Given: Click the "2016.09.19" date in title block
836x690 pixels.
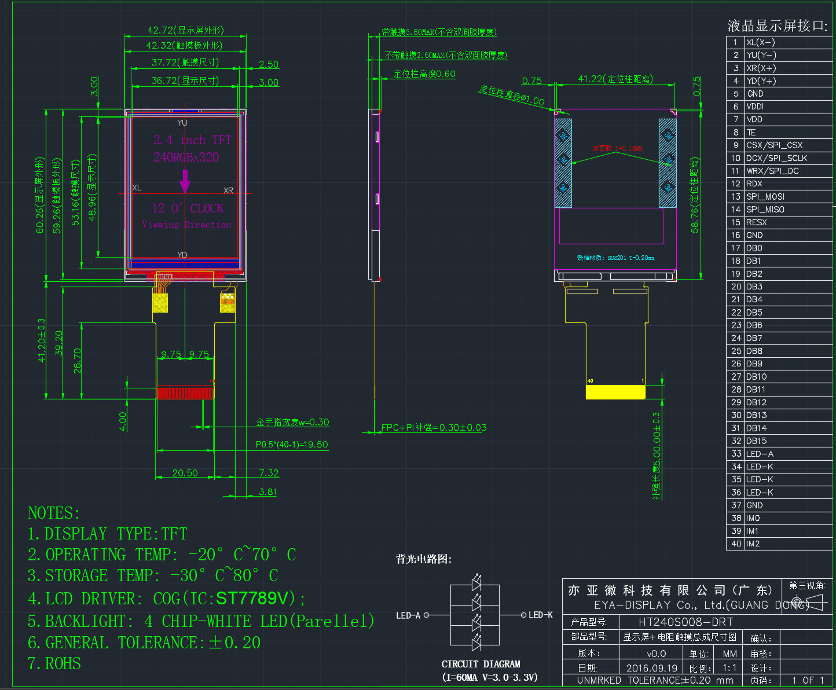Looking at the screenshot, I should (x=652, y=668).
